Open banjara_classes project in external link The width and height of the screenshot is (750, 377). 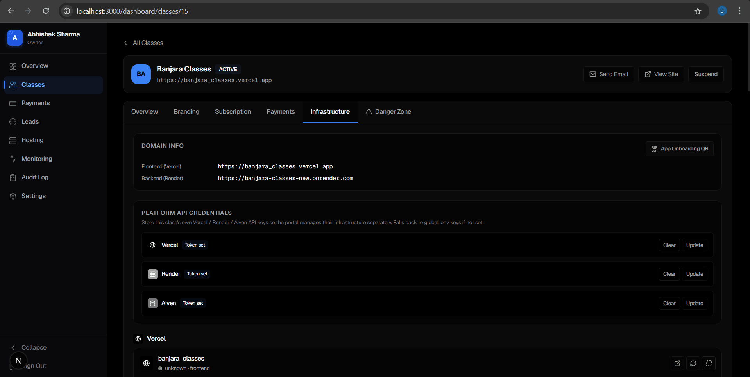click(x=678, y=363)
